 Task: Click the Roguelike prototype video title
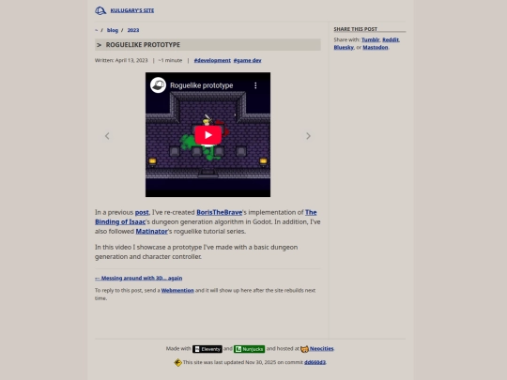(202, 85)
